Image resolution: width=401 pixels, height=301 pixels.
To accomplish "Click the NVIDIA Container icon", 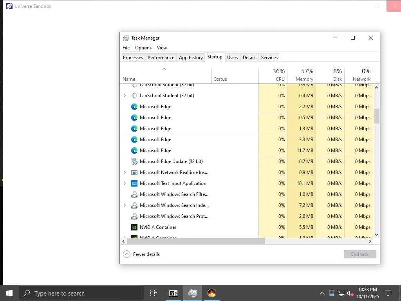I will point(134,227).
